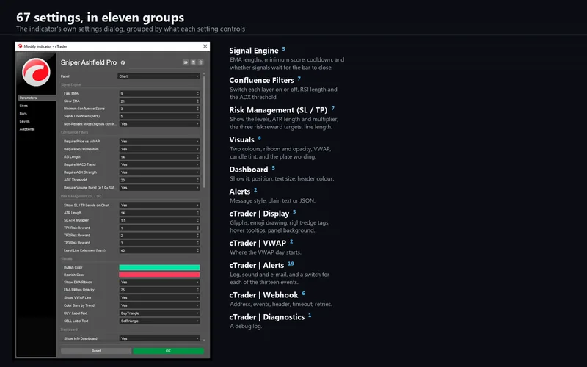Click the green OK button

coord(168,351)
